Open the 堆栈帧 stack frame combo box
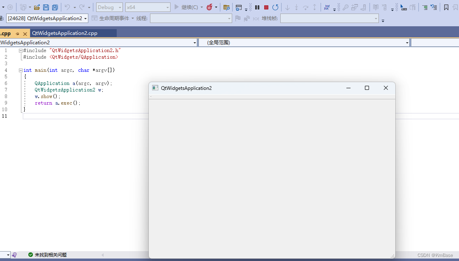Screen dimensions: 459x261 [x=329, y=18]
